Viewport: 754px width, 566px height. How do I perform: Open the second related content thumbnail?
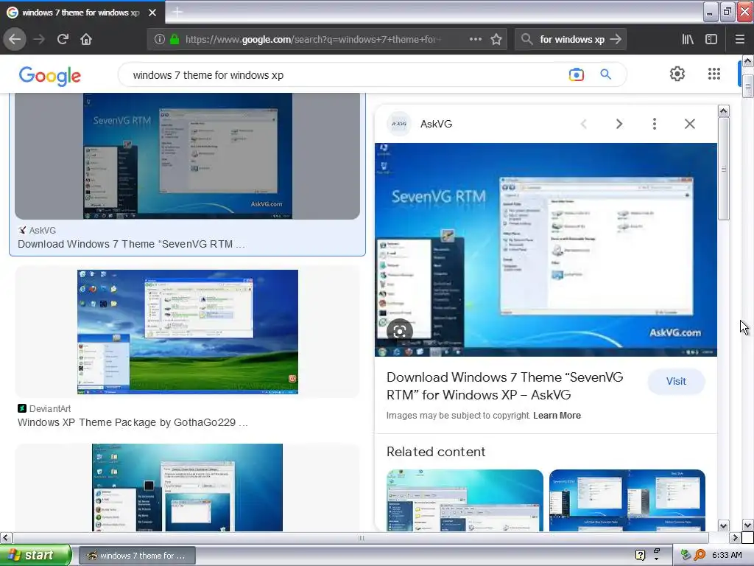[x=627, y=500]
